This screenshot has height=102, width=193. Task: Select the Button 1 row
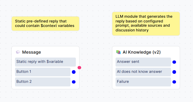43,72
